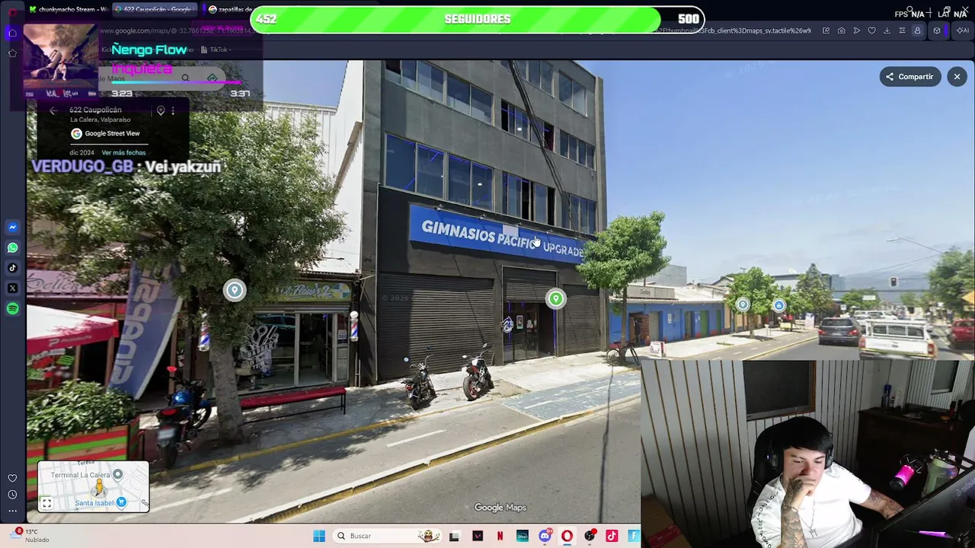This screenshot has width=975, height=548.
Task: Open TikTok app from the taskbar
Action: 612,536
